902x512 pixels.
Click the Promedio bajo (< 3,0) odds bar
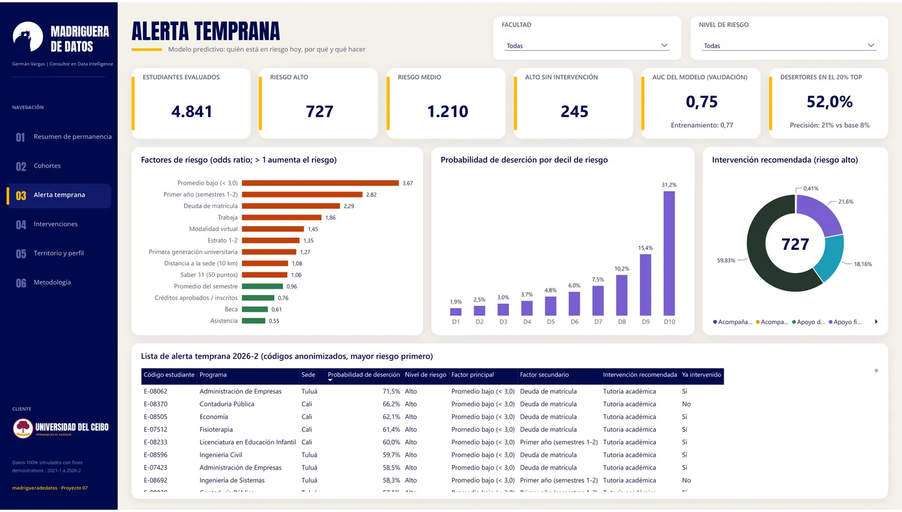(x=320, y=183)
